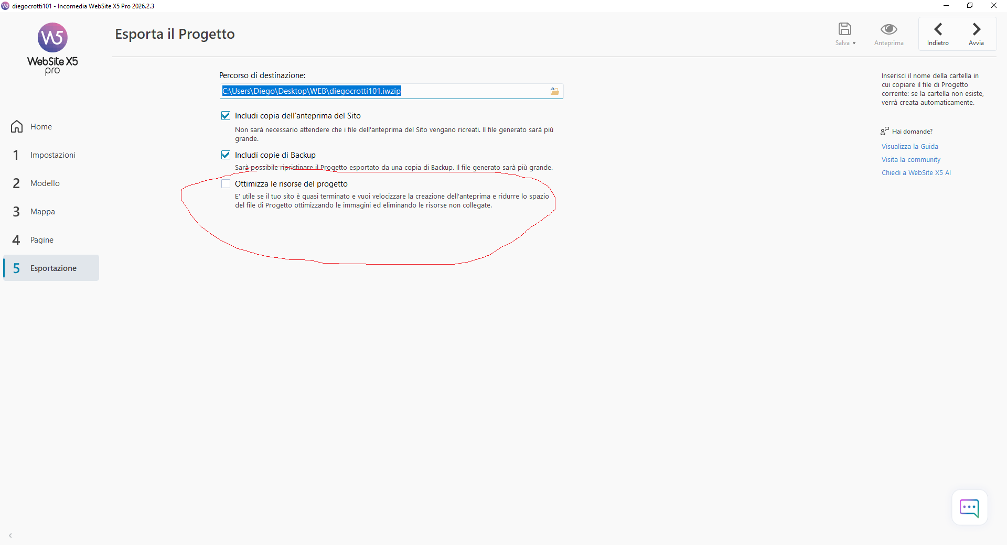
Task: Click the Chiedi a WebSite X5 AI link
Action: click(x=916, y=173)
